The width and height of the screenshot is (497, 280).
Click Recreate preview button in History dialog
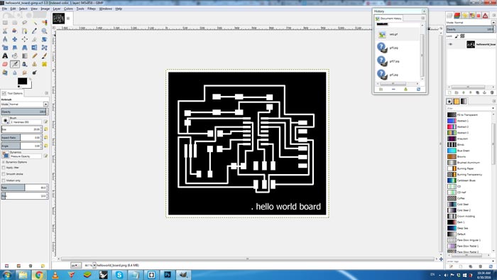418,90
